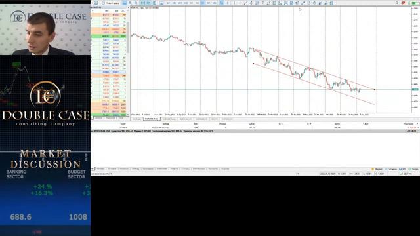Select the upper channel line start anchor
The height and width of the screenshot is (236, 420).
253,49
